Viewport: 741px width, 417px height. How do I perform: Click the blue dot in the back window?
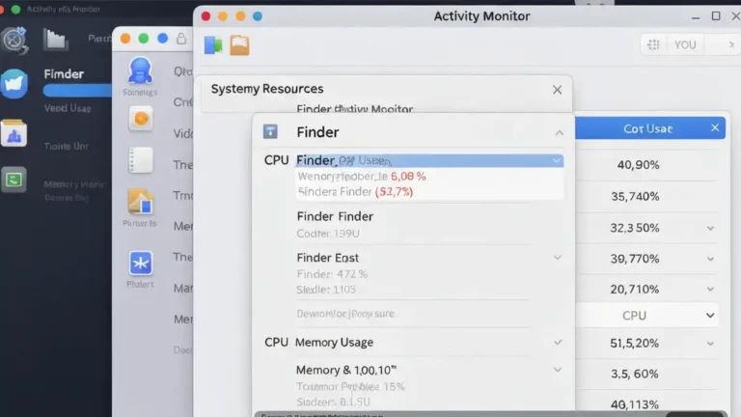[162, 39]
